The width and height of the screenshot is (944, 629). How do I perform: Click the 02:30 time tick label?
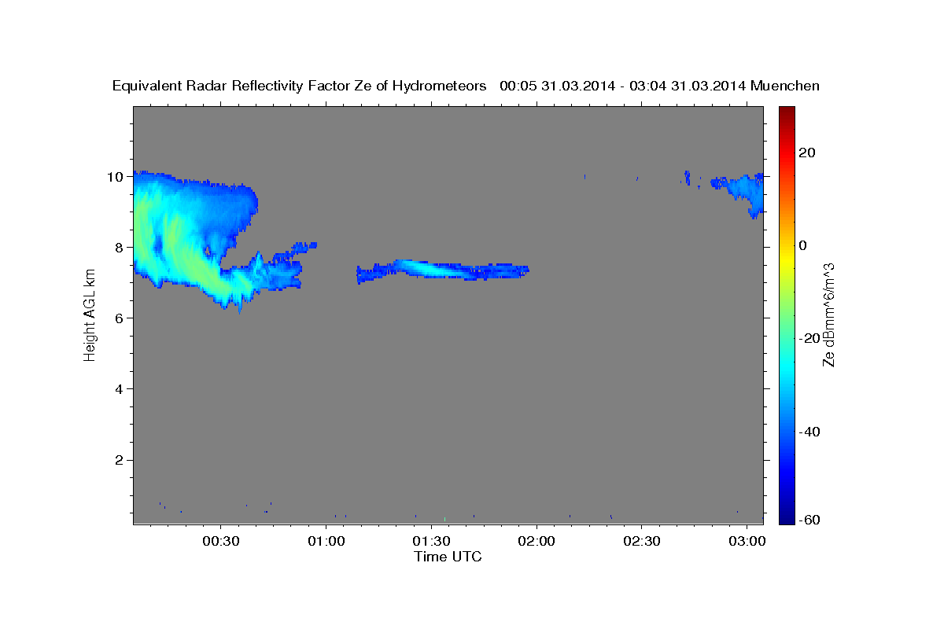641,542
